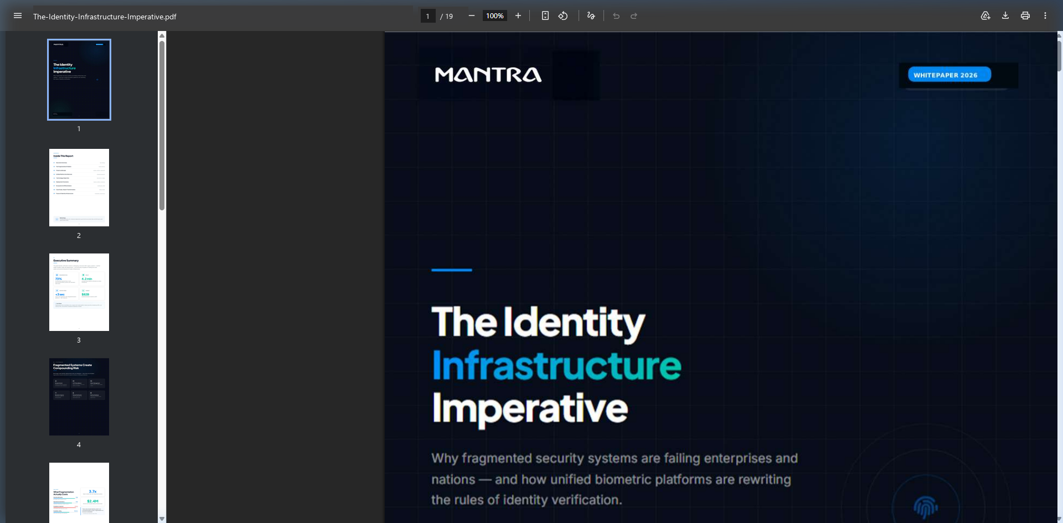This screenshot has height=523, width=1063.
Task: Zoom out with the minus button
Action: click(x=472, y=15)
